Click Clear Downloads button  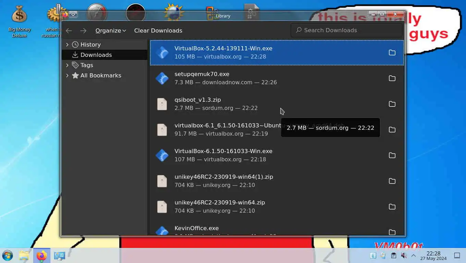click(x=158, y=30)
